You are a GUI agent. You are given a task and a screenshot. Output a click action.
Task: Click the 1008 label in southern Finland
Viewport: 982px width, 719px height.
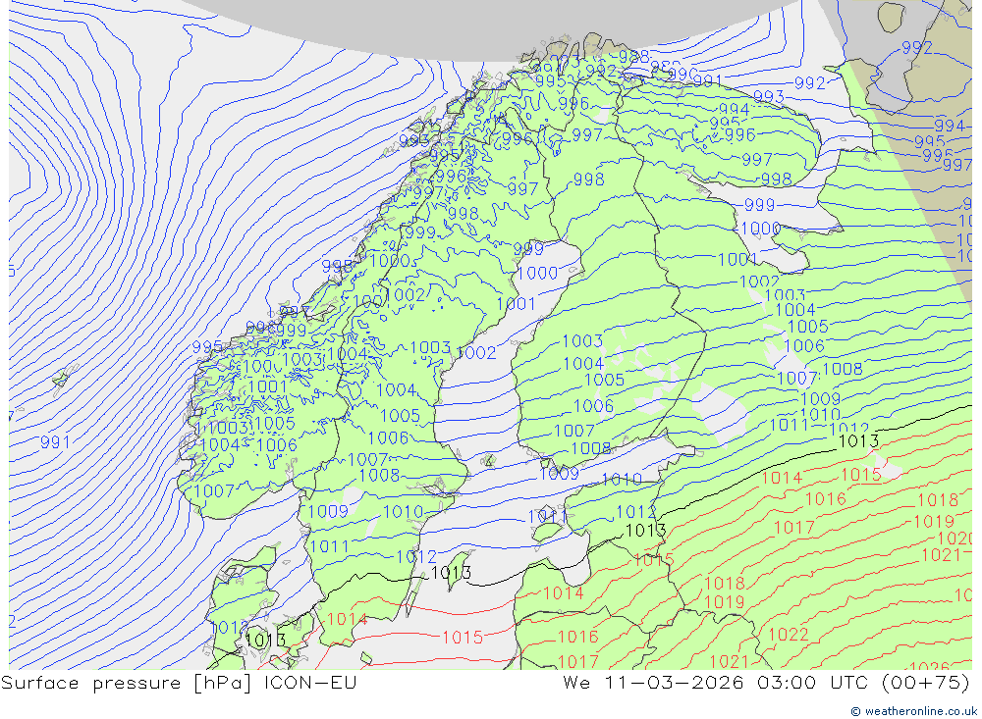tap(590, 448)
